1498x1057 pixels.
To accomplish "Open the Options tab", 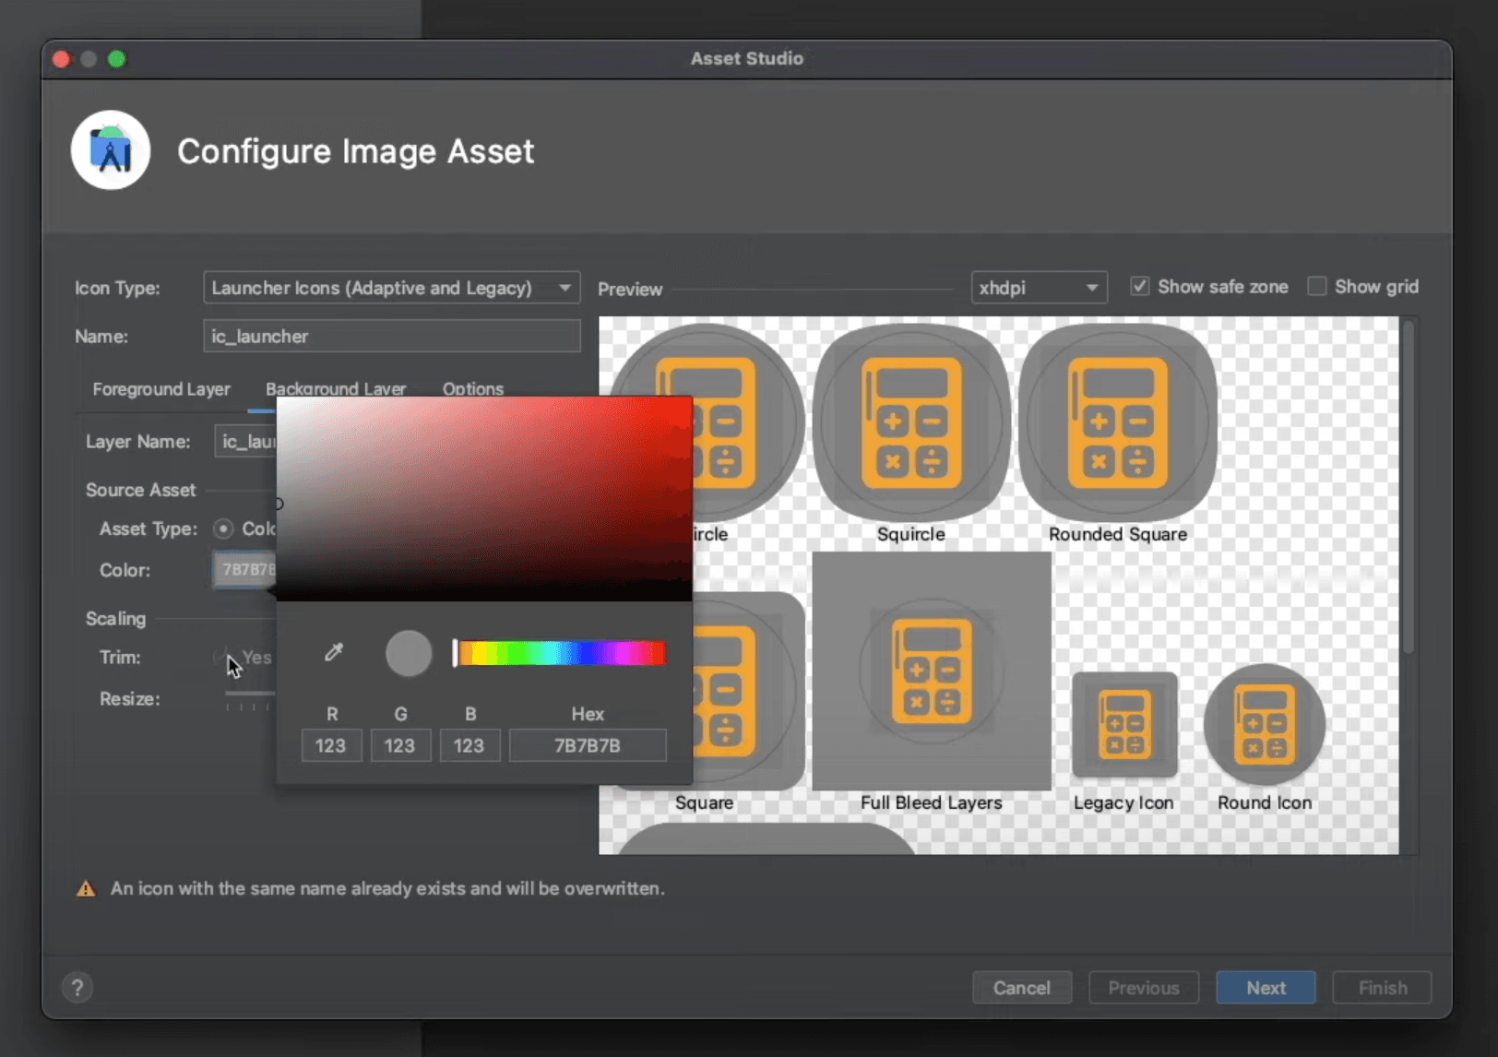I will click(x=472, y=389).
